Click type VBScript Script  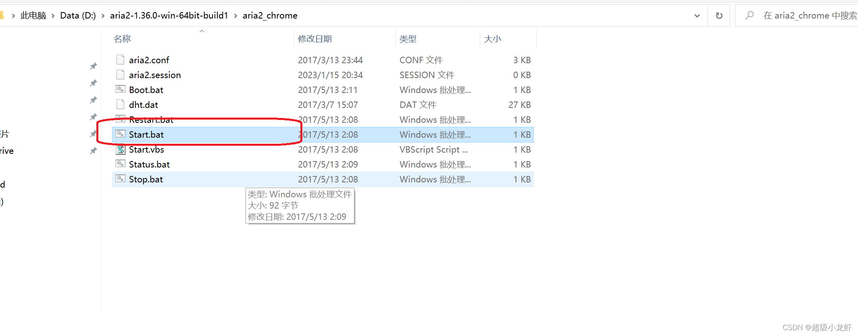point(434,149)
